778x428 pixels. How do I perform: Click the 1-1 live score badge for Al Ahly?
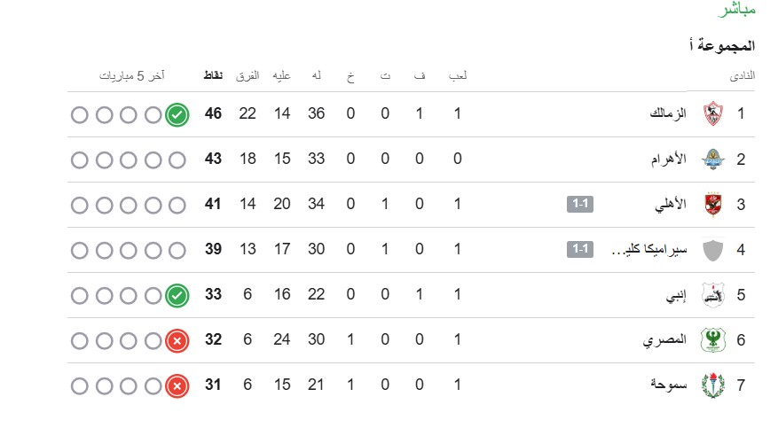580,205
